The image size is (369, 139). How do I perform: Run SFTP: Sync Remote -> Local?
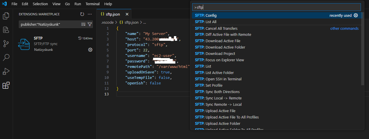(x=276, y=104)
